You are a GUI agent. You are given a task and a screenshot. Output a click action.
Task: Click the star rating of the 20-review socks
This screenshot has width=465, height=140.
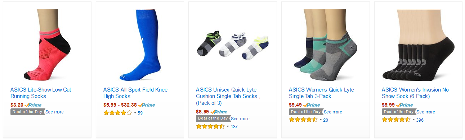click(303, 120)
